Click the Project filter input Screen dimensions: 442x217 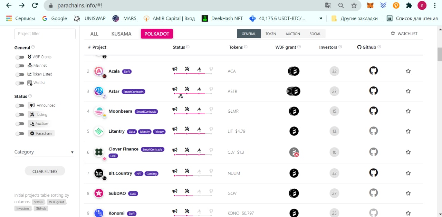coord(45,34)
